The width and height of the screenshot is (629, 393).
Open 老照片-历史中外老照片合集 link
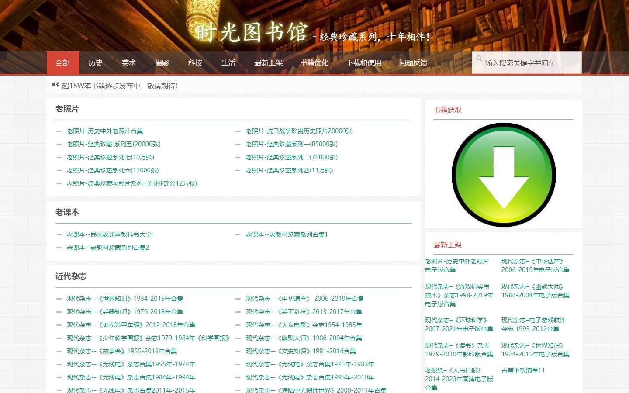(x=105, y=131)
